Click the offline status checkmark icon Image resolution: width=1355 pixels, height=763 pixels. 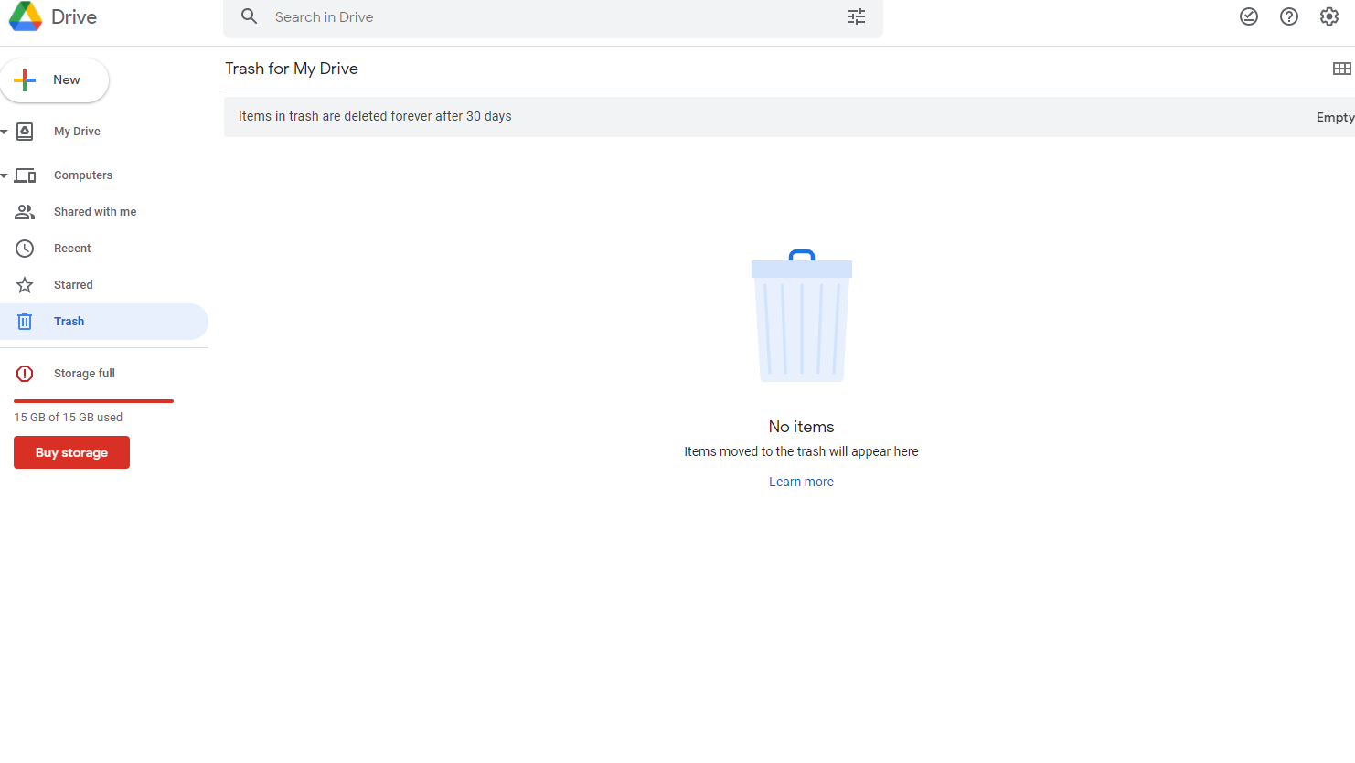pyautogui.click(x=1249, y=16)
